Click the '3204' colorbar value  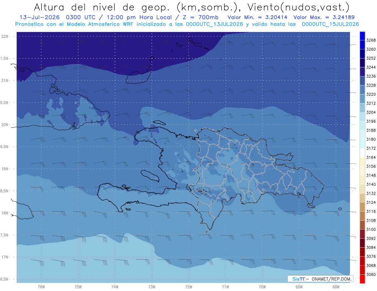click(371, 112)
